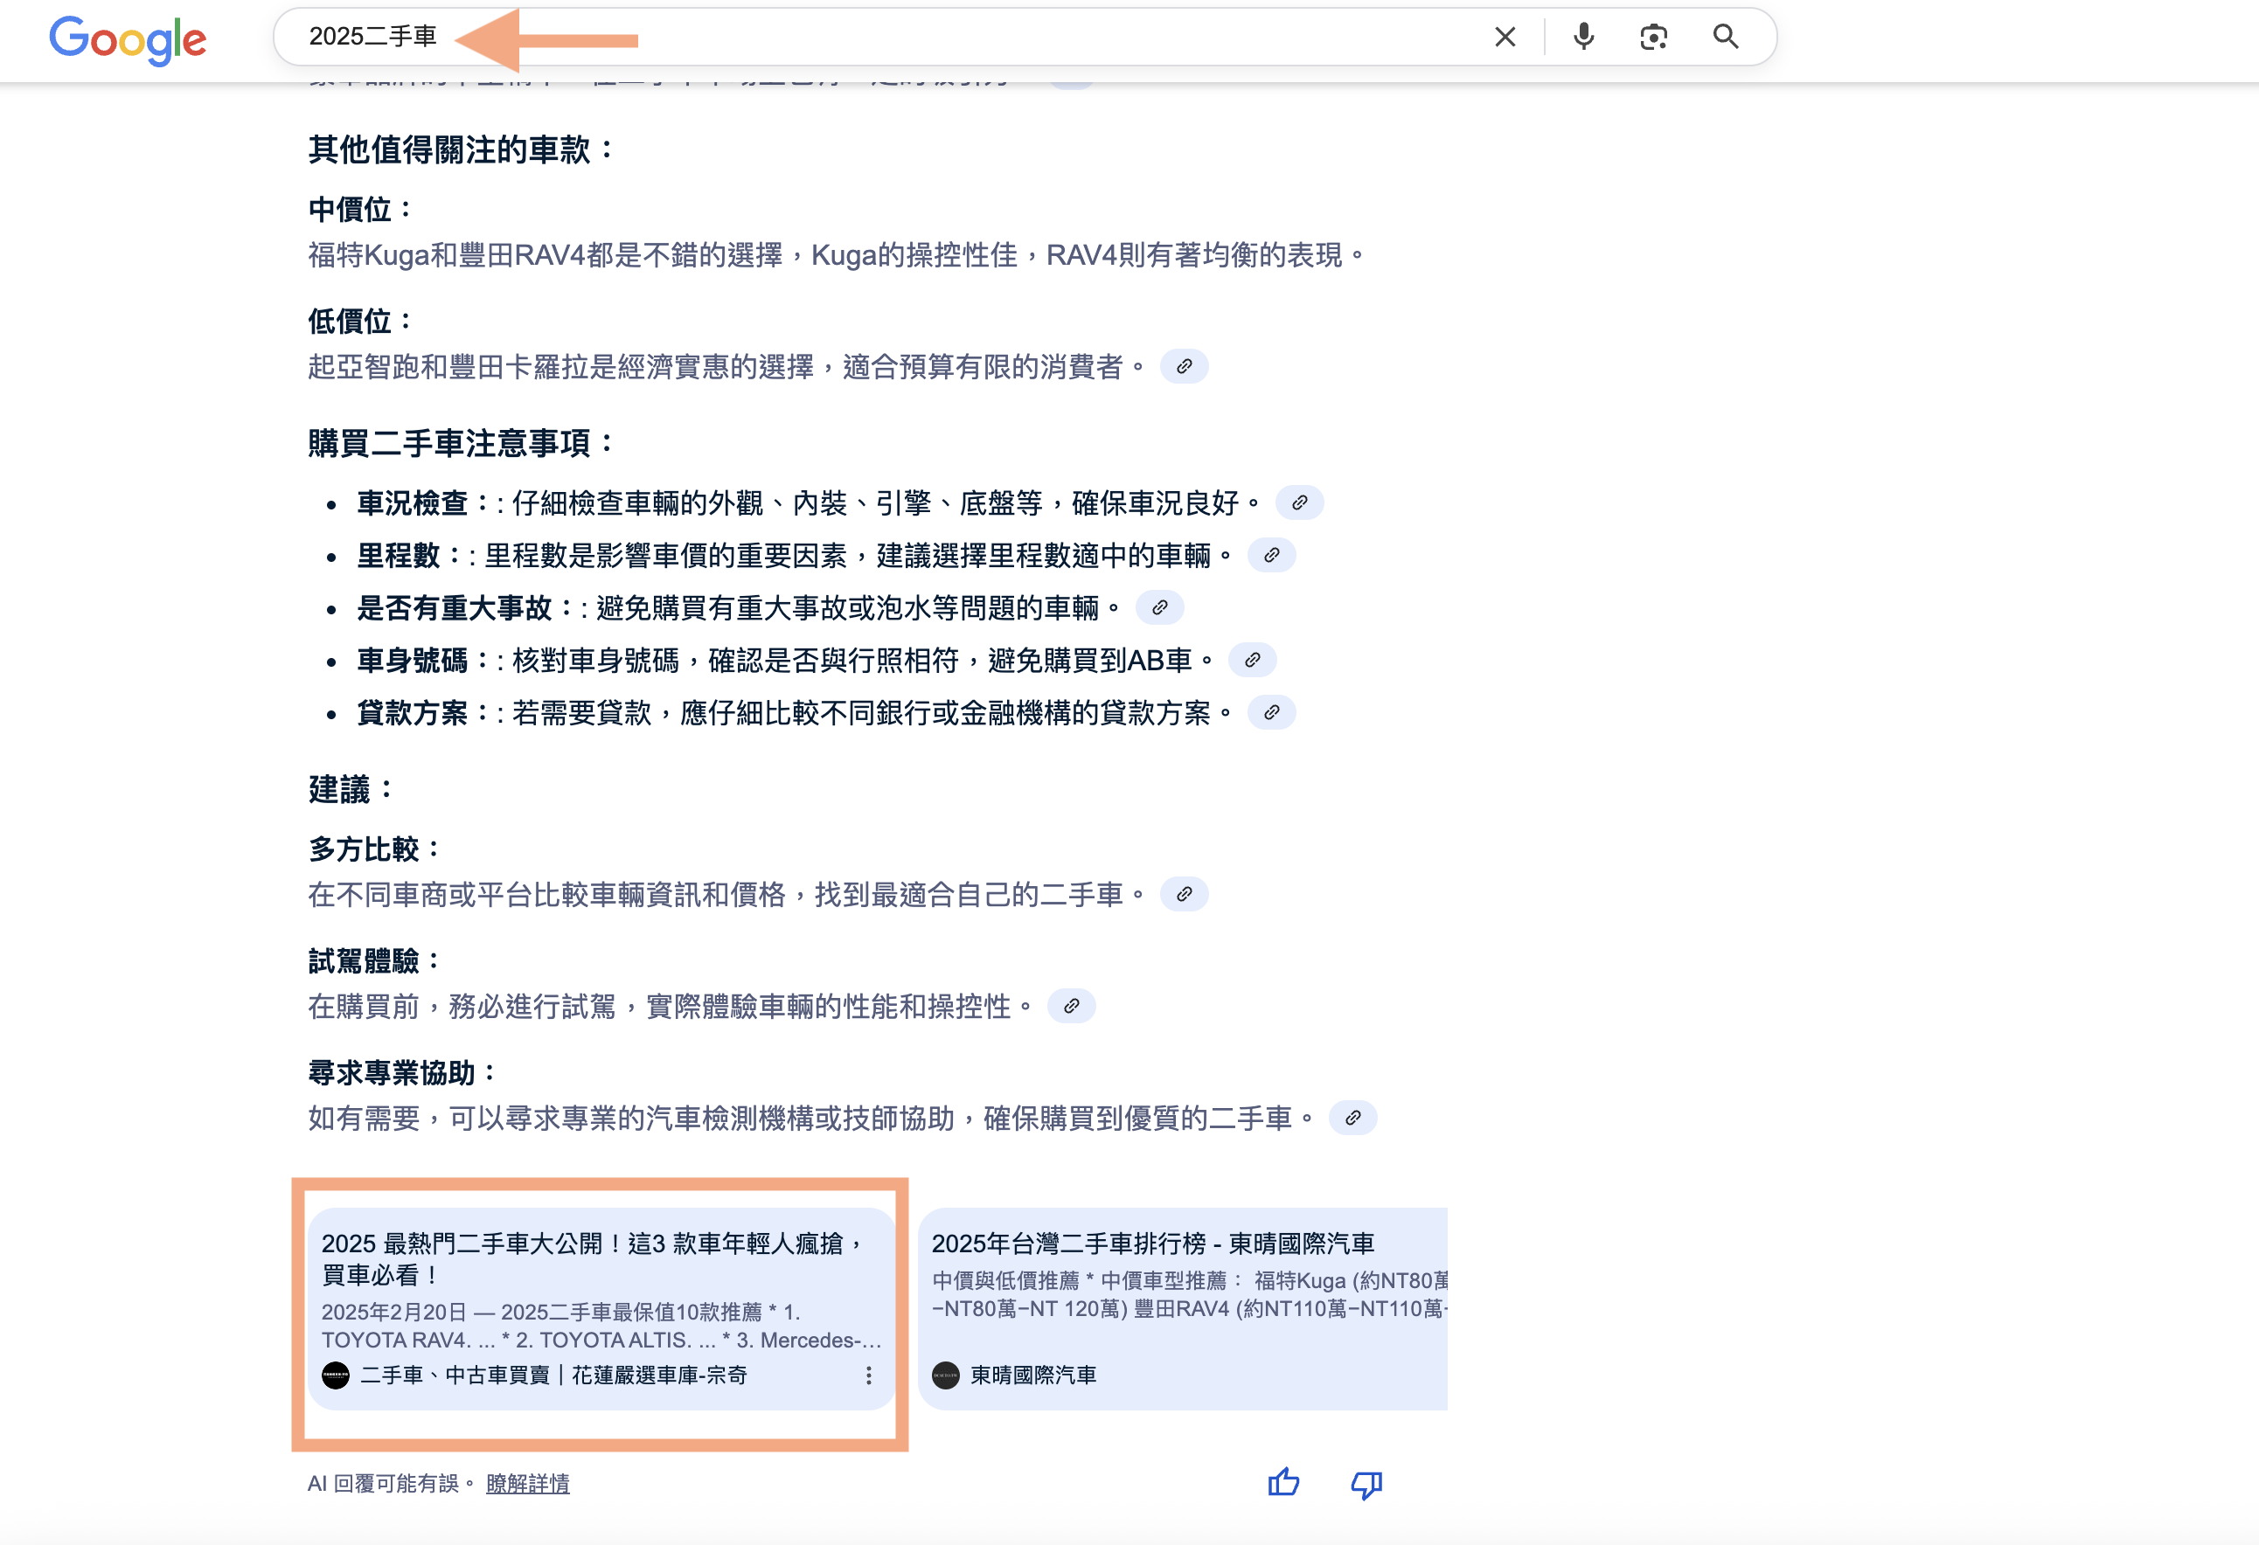Open source link after 貸款方案 bullet
Image resolution: width=2259 pixels, height=1545 pixels.
1270,712
